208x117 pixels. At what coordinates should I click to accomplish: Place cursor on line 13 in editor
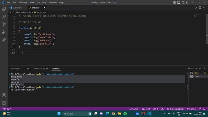pos(105,53)
